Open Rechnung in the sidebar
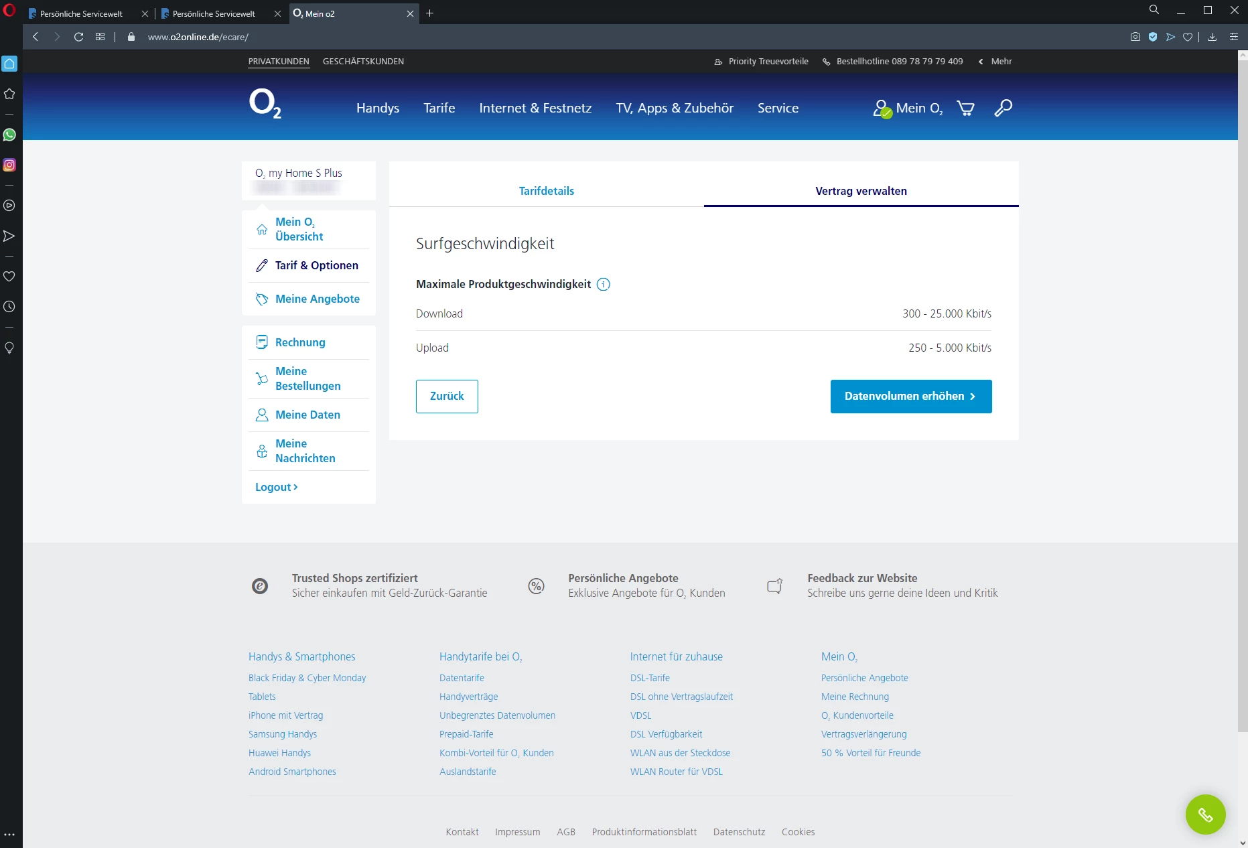Screen dimensions: 1248x848 [309, 342]
